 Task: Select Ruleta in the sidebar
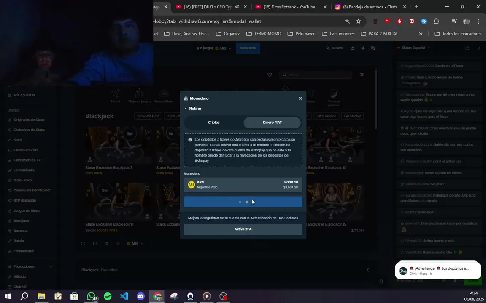[x=19, y=241]
